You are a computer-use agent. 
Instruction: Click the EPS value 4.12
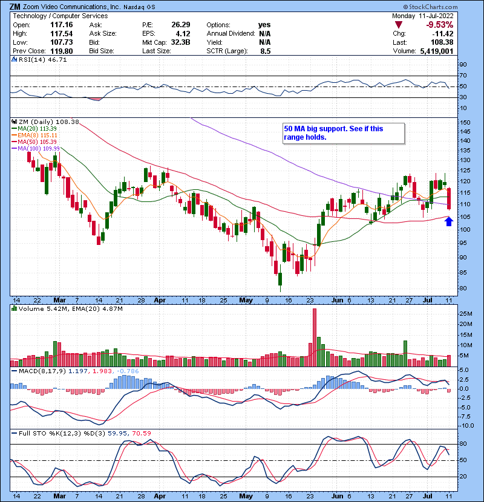tap(183, 34)
